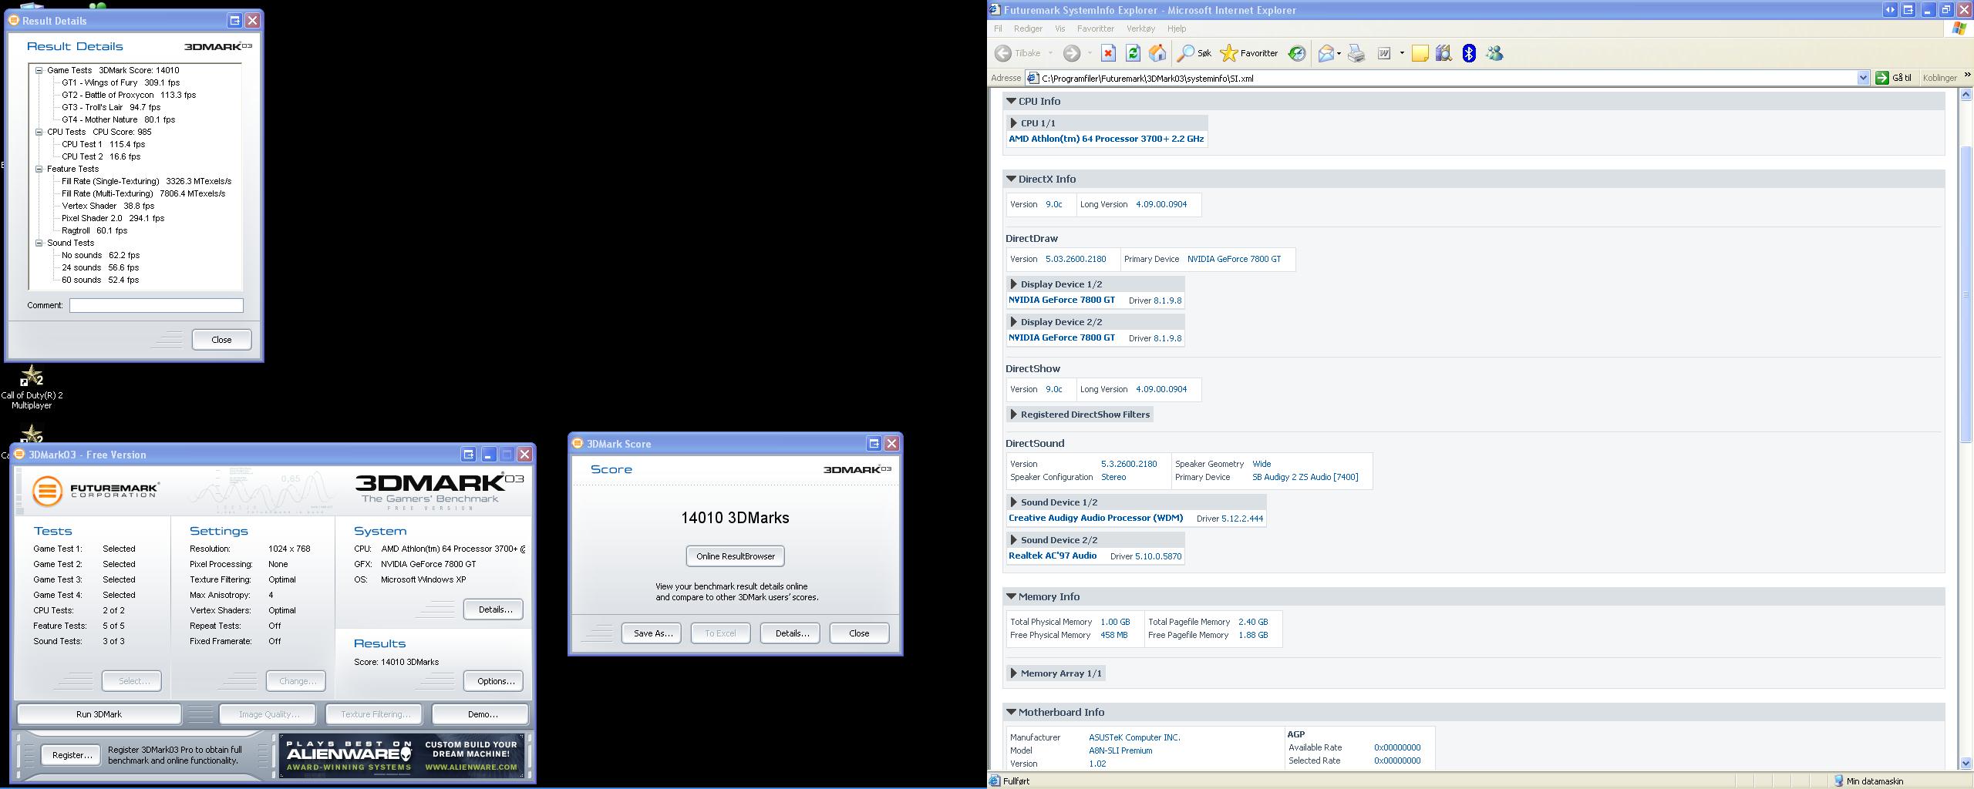Open the Fil menu
Image resolution: width=1974 pixels, height=789 pixels.
tap(998, 29)
